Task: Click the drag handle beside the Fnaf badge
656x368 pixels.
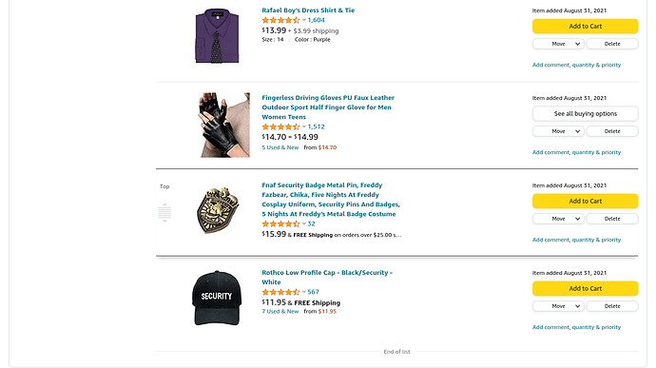Action: coord(164,213)
